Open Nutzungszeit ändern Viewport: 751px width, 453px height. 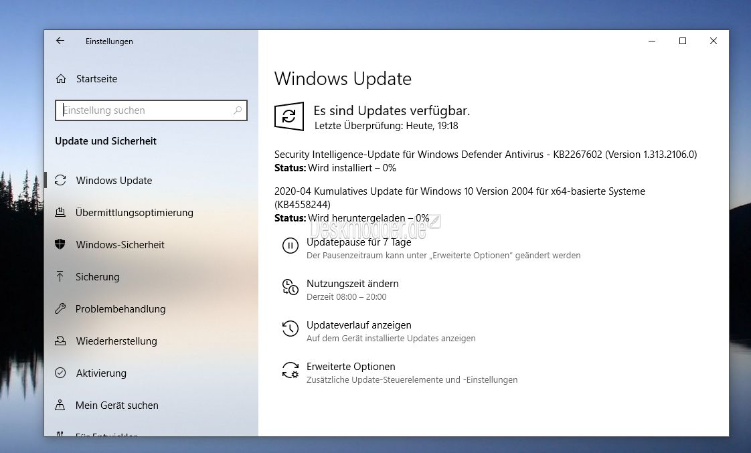click(353, 284)
